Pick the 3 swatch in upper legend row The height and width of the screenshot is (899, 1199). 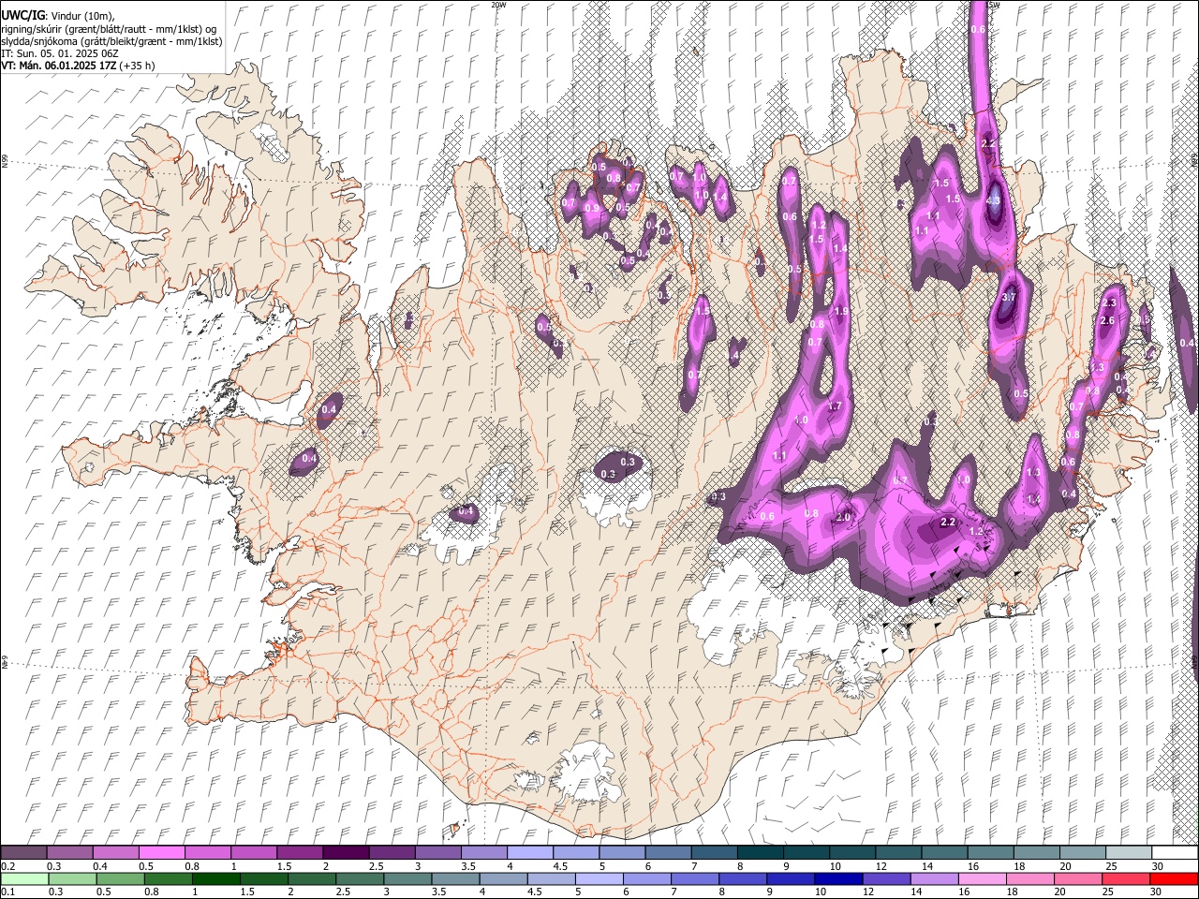coord(437,853)
